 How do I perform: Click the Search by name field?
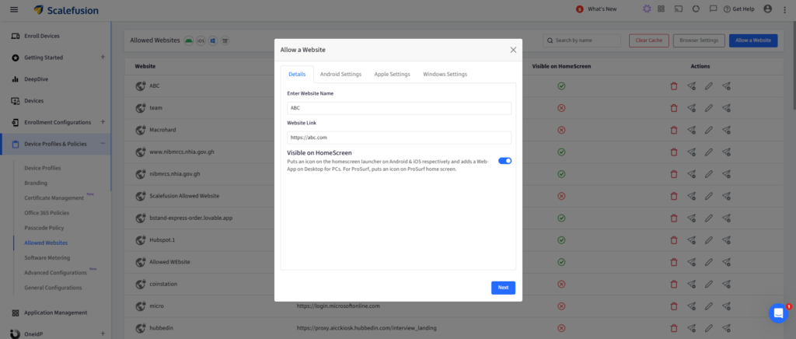coord(581,40)
